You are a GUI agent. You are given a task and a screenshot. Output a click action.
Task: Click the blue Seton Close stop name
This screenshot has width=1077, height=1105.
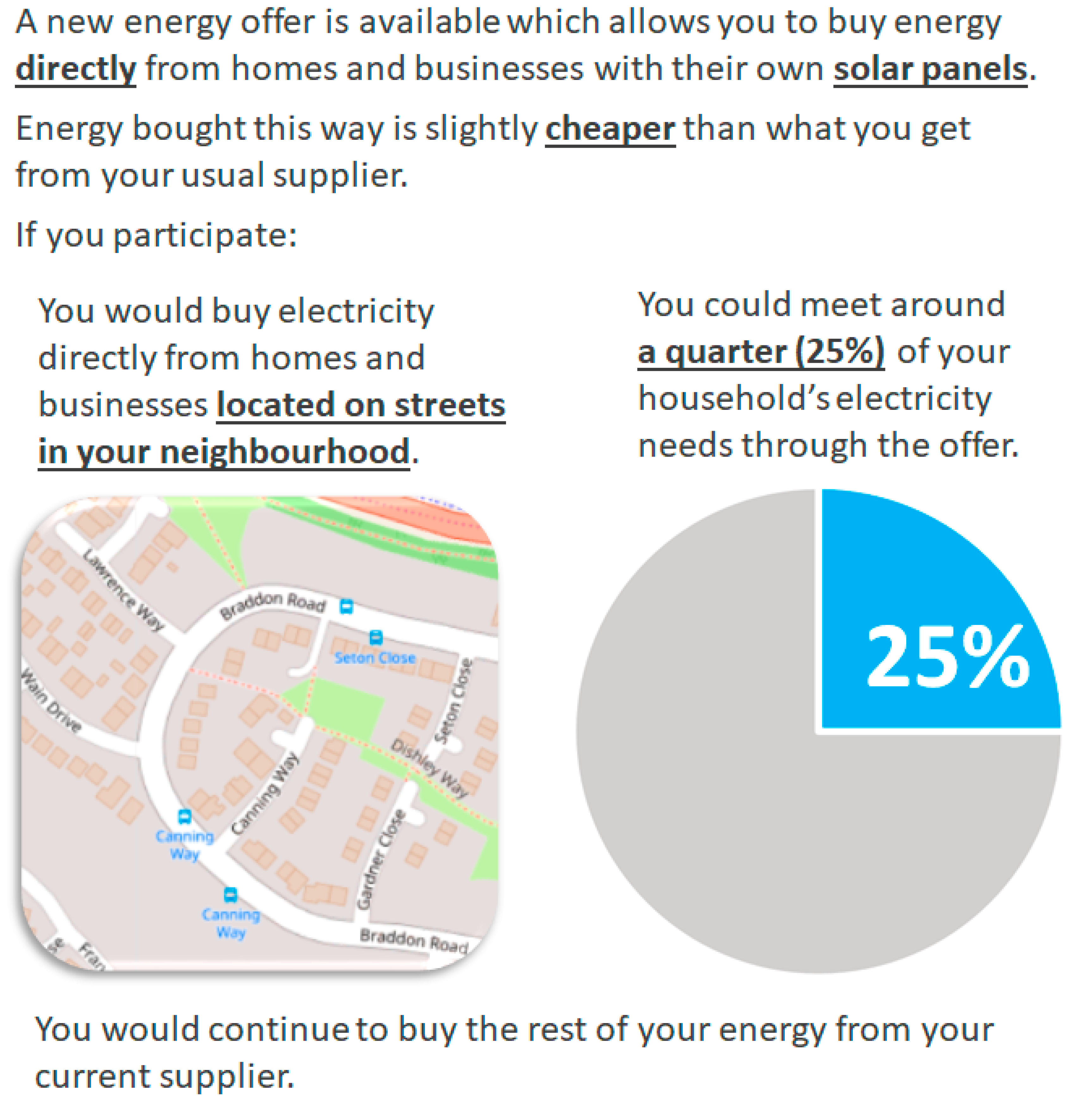click(374, 658)
